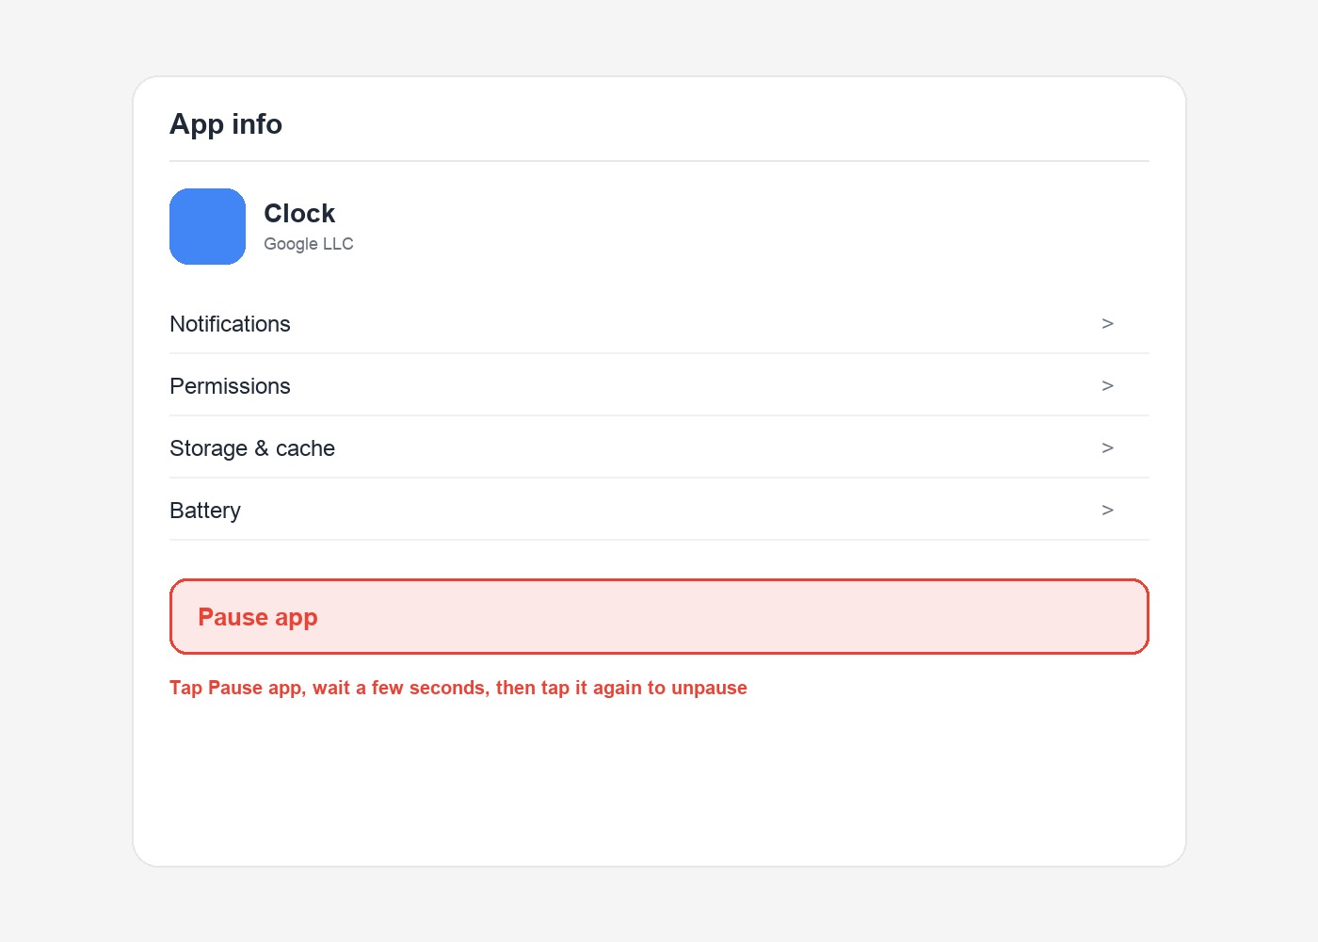Image resolution: width=1318 pixels, height=942 pixels.
Task: Expand the chevron next to Notifications
Action: (1107, 323)
